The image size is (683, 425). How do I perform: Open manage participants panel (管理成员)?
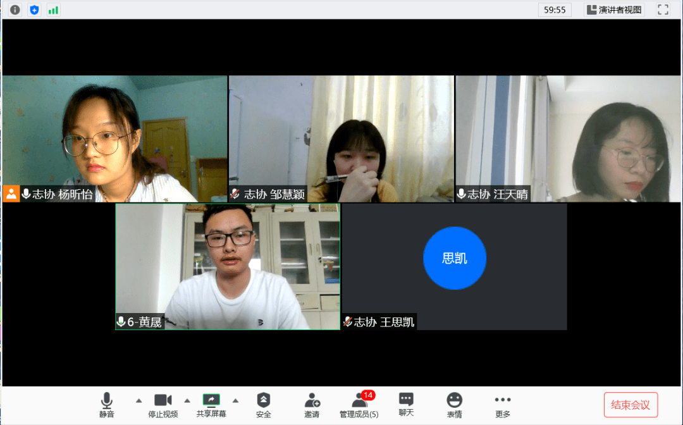tap(359, 405)
